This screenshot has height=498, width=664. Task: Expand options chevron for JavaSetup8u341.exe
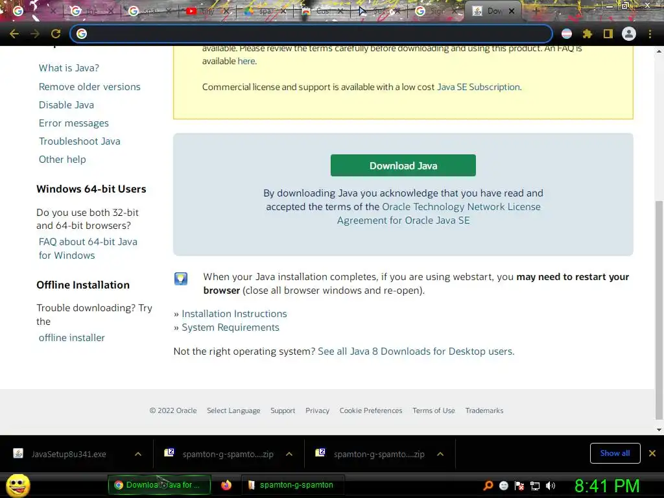click(138, 454)
